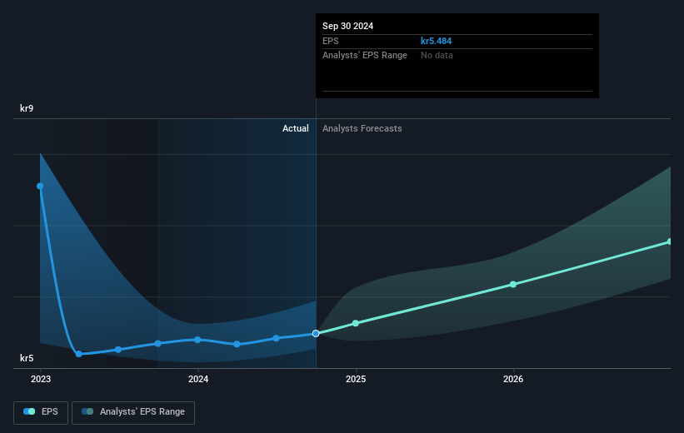This screenshot has width=684, height=433.
Task: Click the Actual label
Action: pos(295,128)
